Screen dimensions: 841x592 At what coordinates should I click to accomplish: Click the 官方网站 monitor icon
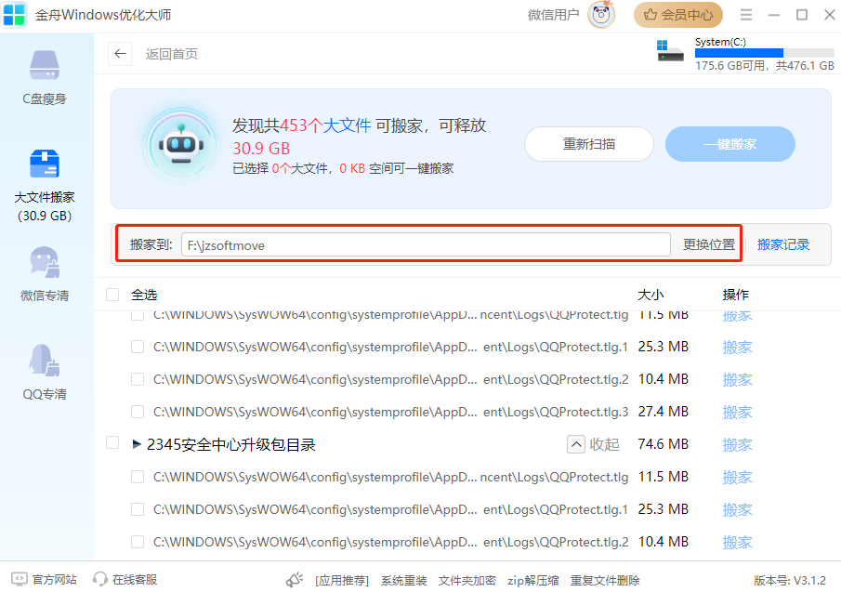pyautogui.click(x=20, y=579)
